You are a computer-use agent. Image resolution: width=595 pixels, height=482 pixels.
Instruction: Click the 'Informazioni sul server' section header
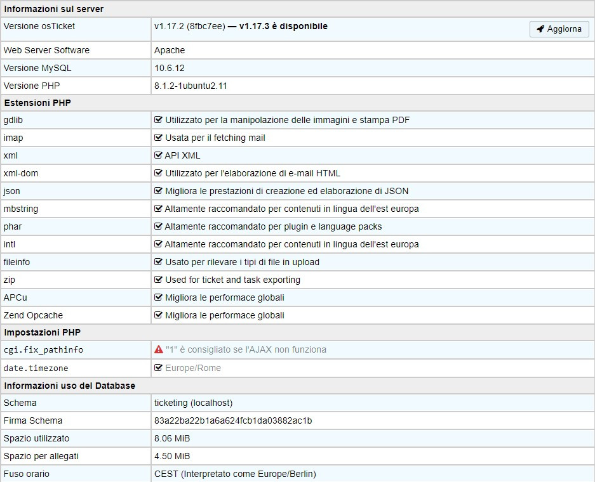[54, 9]
